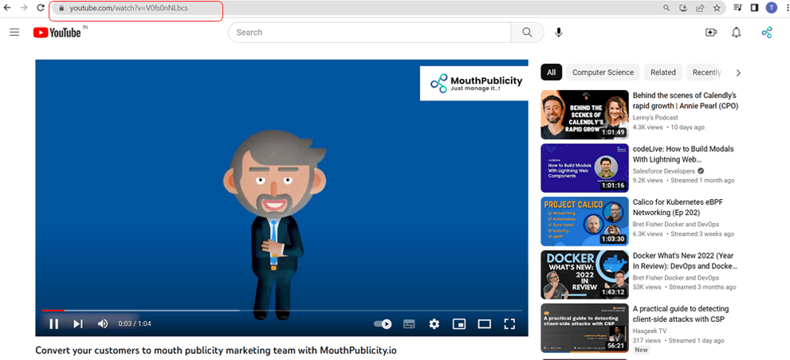This screenshot has height=360, width=790.
Task: Open title codeLive: How to Build Modals
Action: pyautogui.click(x=683, y=154)
